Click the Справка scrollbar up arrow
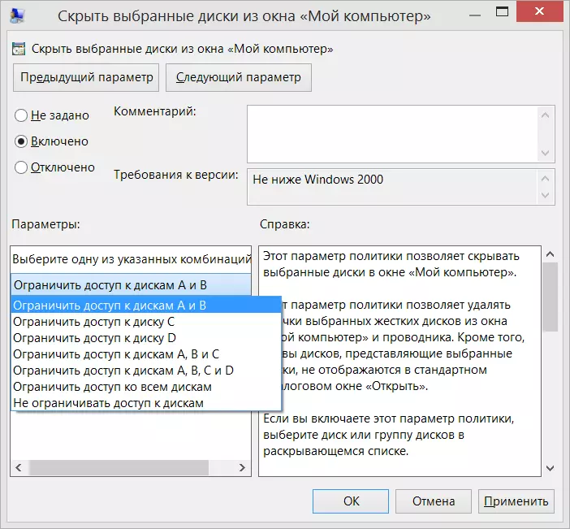Image resolution: width=570 pixels, height=529 pixels. point(549,255)
